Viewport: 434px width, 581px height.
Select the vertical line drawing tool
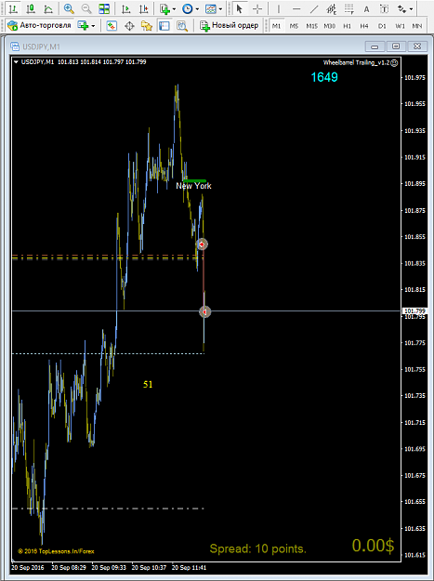[x=279, y=8]
